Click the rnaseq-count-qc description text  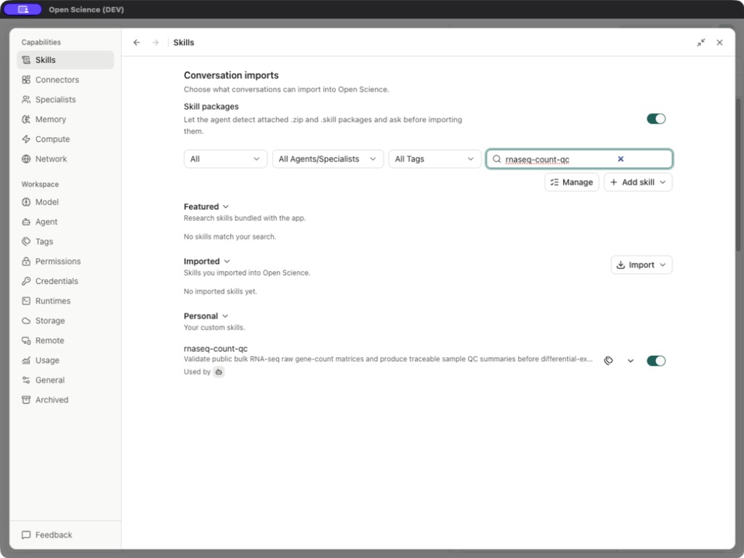coord(388,359)
